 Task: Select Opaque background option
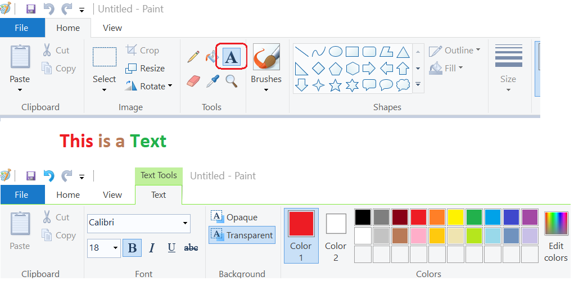235,217
